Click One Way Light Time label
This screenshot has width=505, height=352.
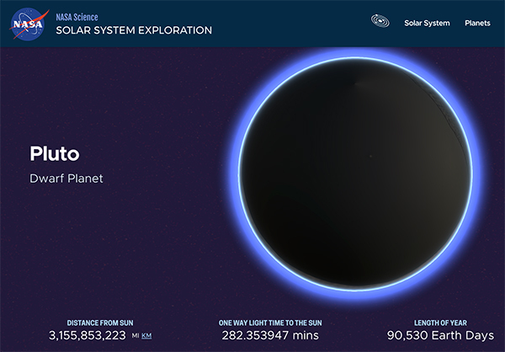(270, 323)
